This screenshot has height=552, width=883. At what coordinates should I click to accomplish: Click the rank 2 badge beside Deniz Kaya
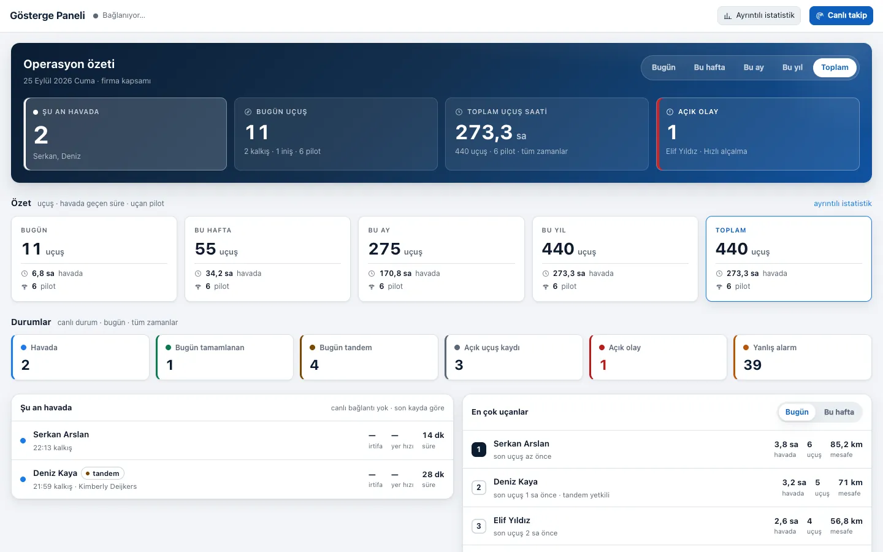[x=479, y=488]
